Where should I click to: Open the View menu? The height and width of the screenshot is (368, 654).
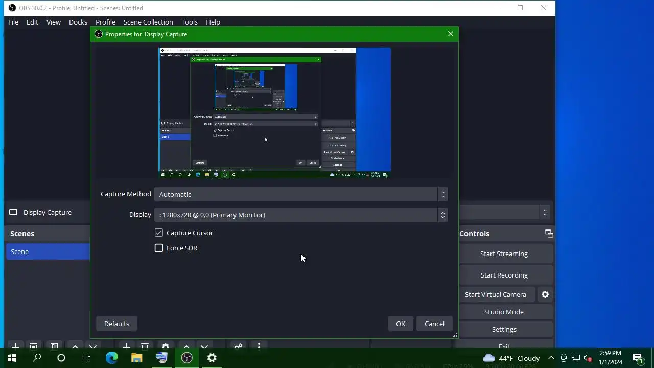click(54, 22)
